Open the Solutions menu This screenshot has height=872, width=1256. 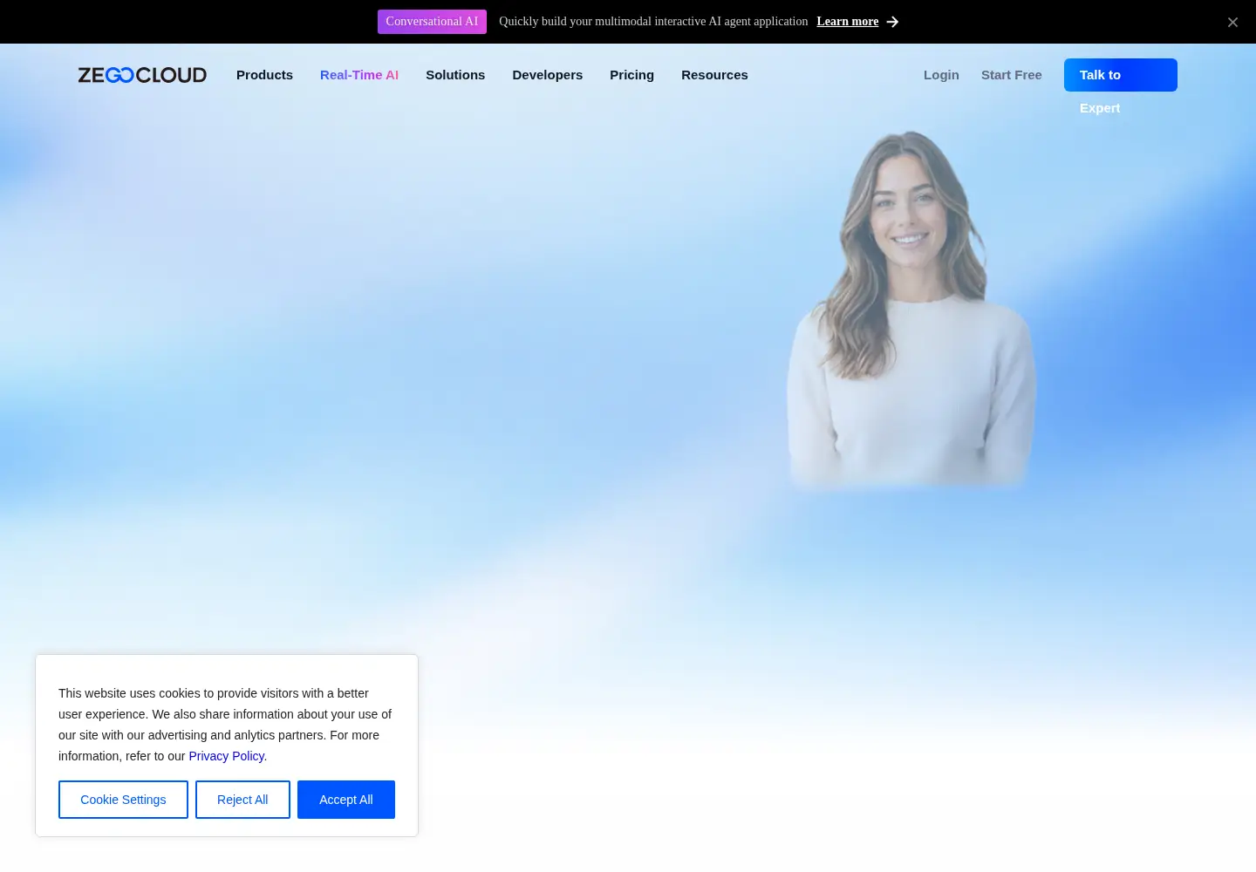[x=455, y=75]
